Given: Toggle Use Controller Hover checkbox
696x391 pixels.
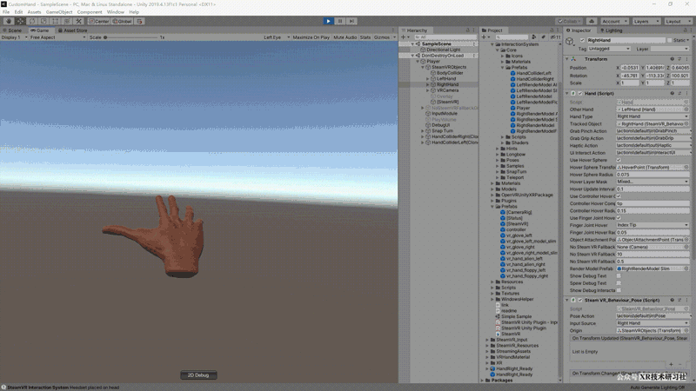Looking at the screenshot, I should [x=619, y=196].
